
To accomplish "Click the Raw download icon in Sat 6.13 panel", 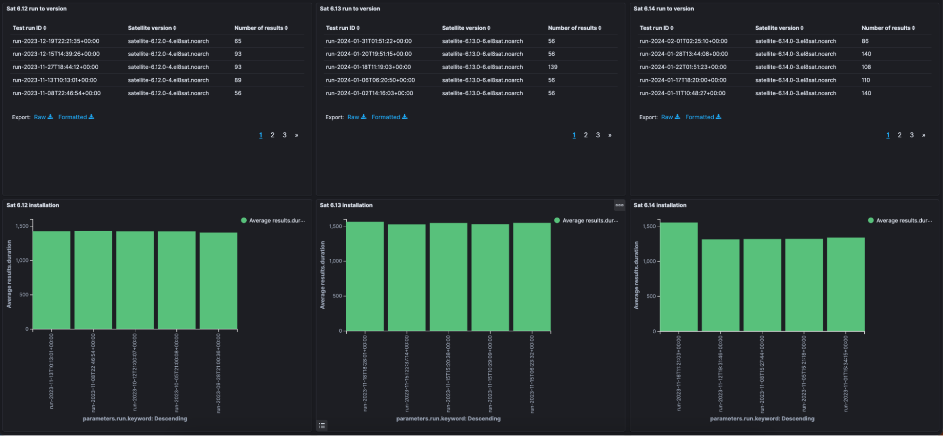I will coord(364,117).
